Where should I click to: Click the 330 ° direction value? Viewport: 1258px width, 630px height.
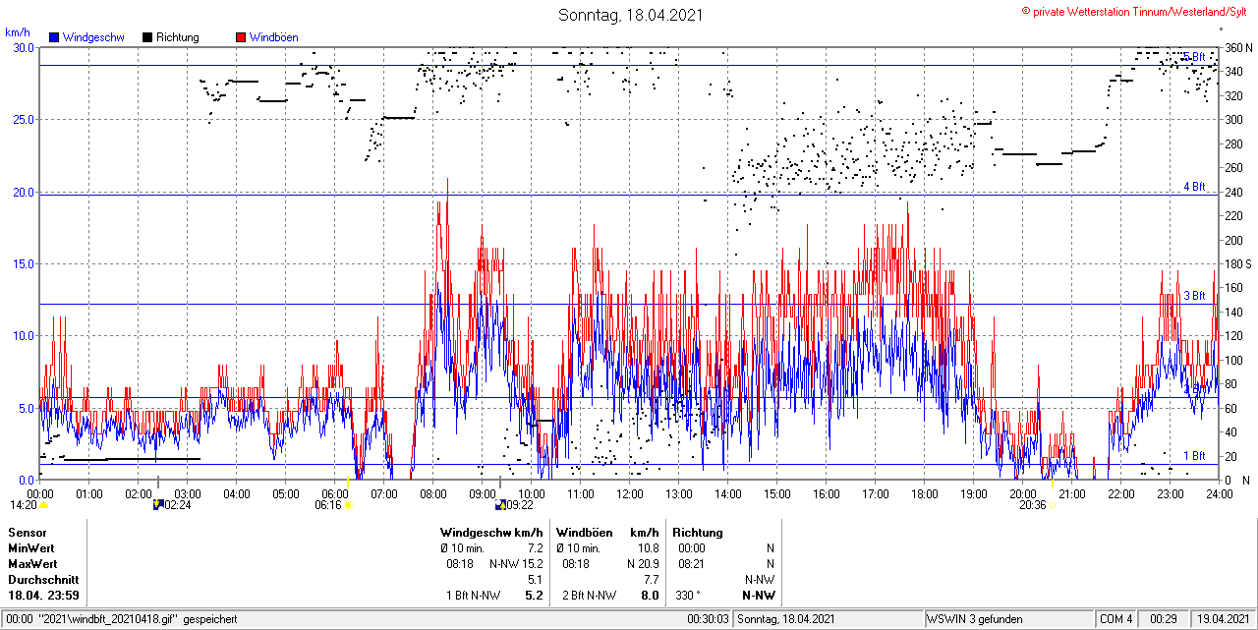687,596
